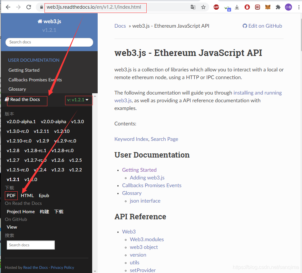The image size is (302, 273).
Task: Open Getting Started in the sidebar
Action: 24,70
